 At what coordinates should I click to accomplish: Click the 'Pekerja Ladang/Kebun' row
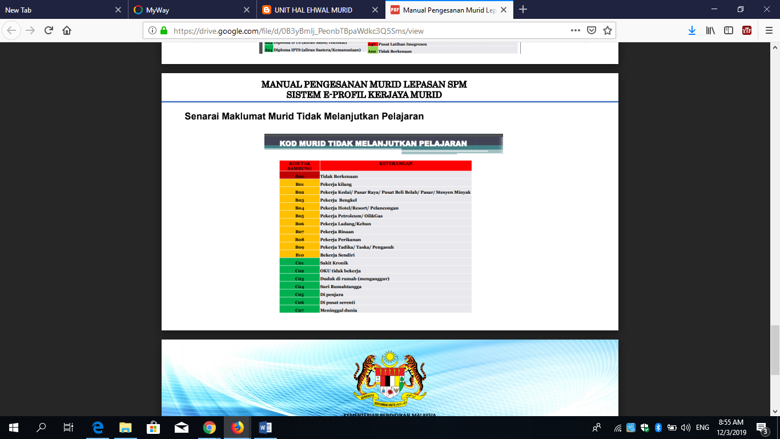376,224
